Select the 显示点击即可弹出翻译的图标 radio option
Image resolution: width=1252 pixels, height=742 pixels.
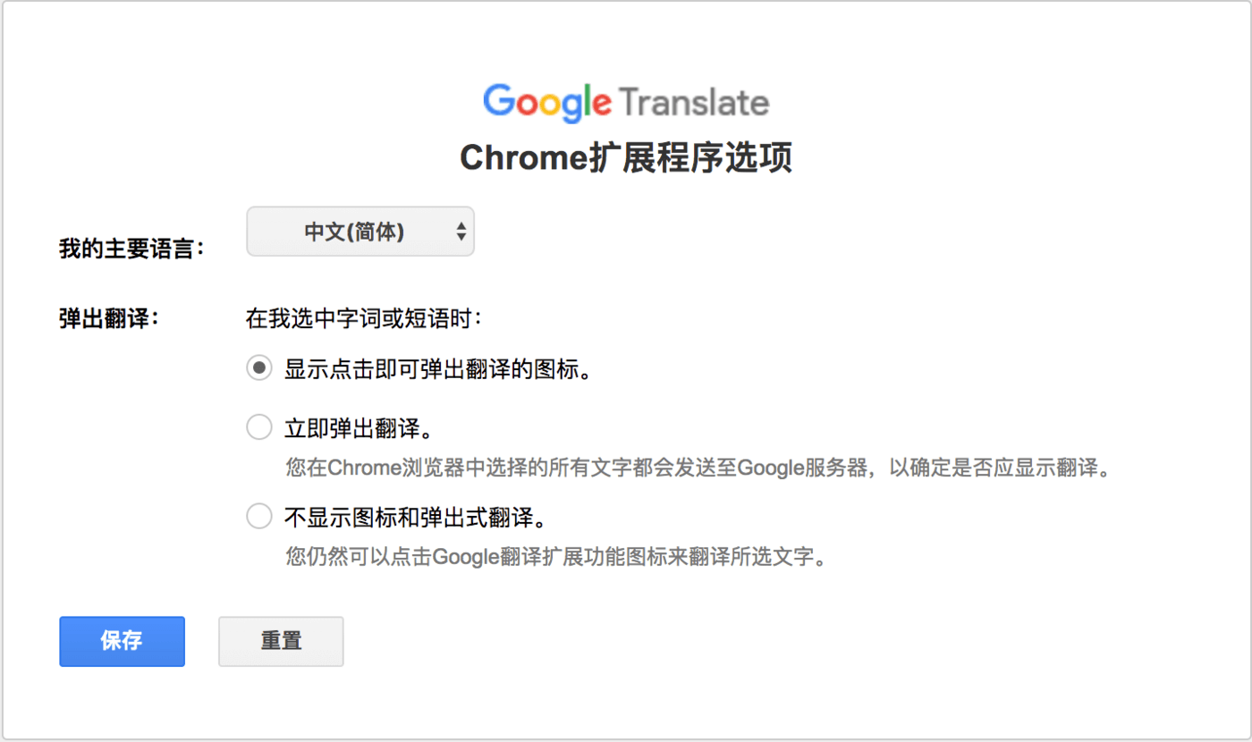point(259,368)
